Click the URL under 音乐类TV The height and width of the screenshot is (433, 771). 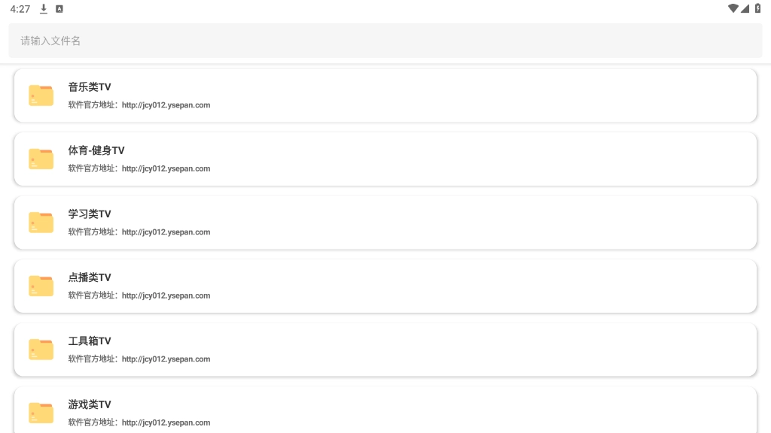(166, 105)
